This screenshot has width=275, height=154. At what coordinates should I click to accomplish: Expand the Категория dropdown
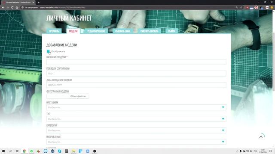click(136, 130)
